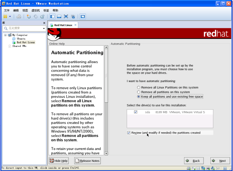Screen dimensions: 233x171
Task: Click the VMware Workstation title bar icon
Action: click(4, 4)
